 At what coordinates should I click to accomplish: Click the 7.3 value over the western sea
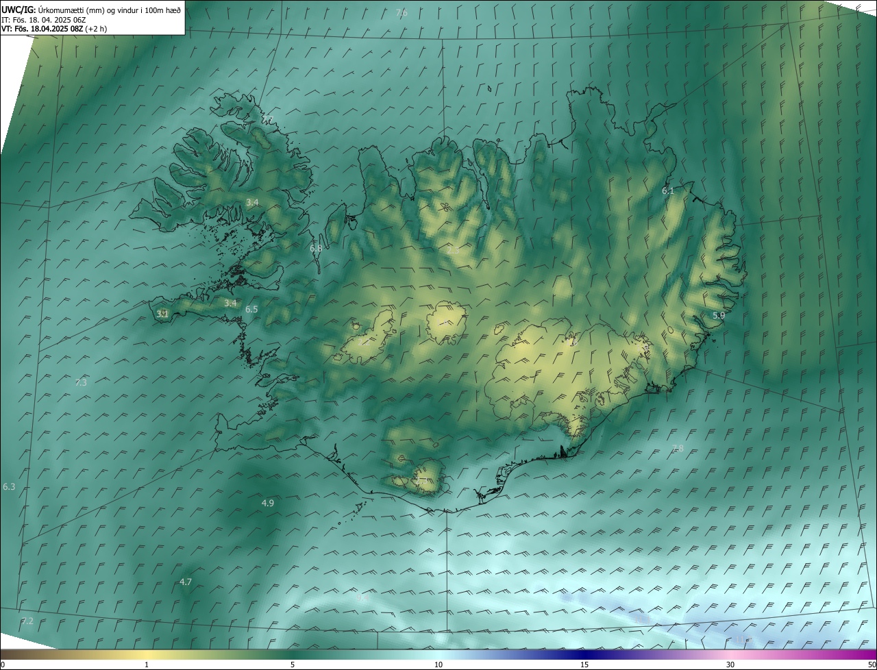click(x=81, y=382)
